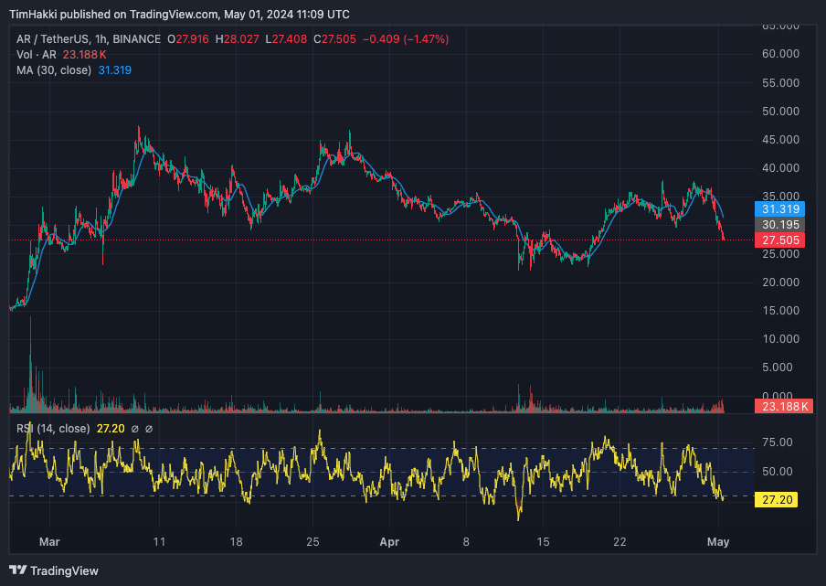The width and height of the screenshot is (826, 586).
Task: Select the Vol · AR indicator legend
Action: click(38, 55)
